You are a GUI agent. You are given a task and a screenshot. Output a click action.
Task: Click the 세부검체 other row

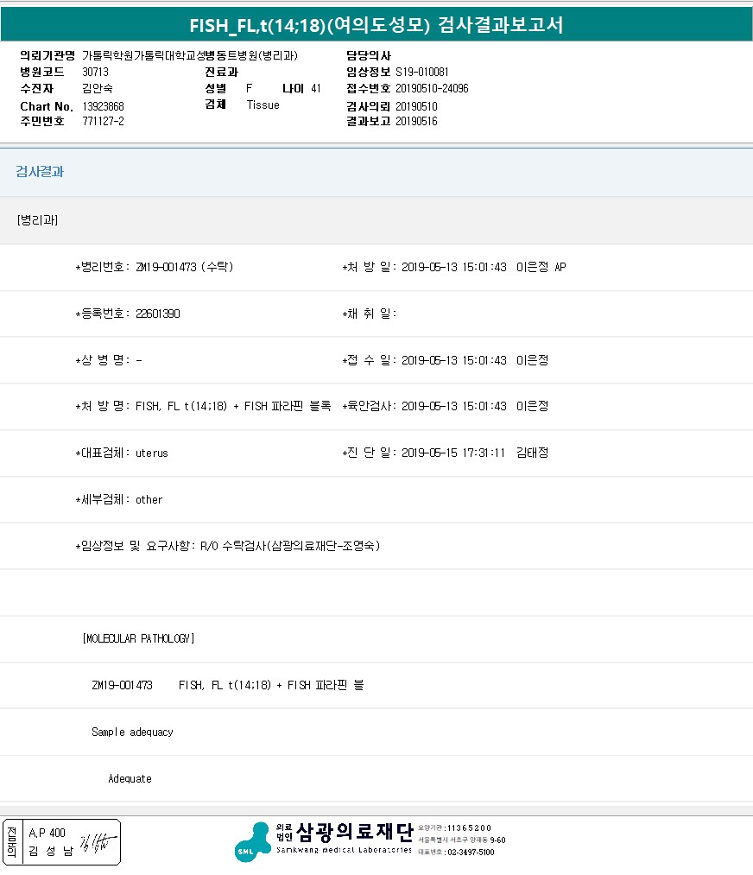(119, 500)
